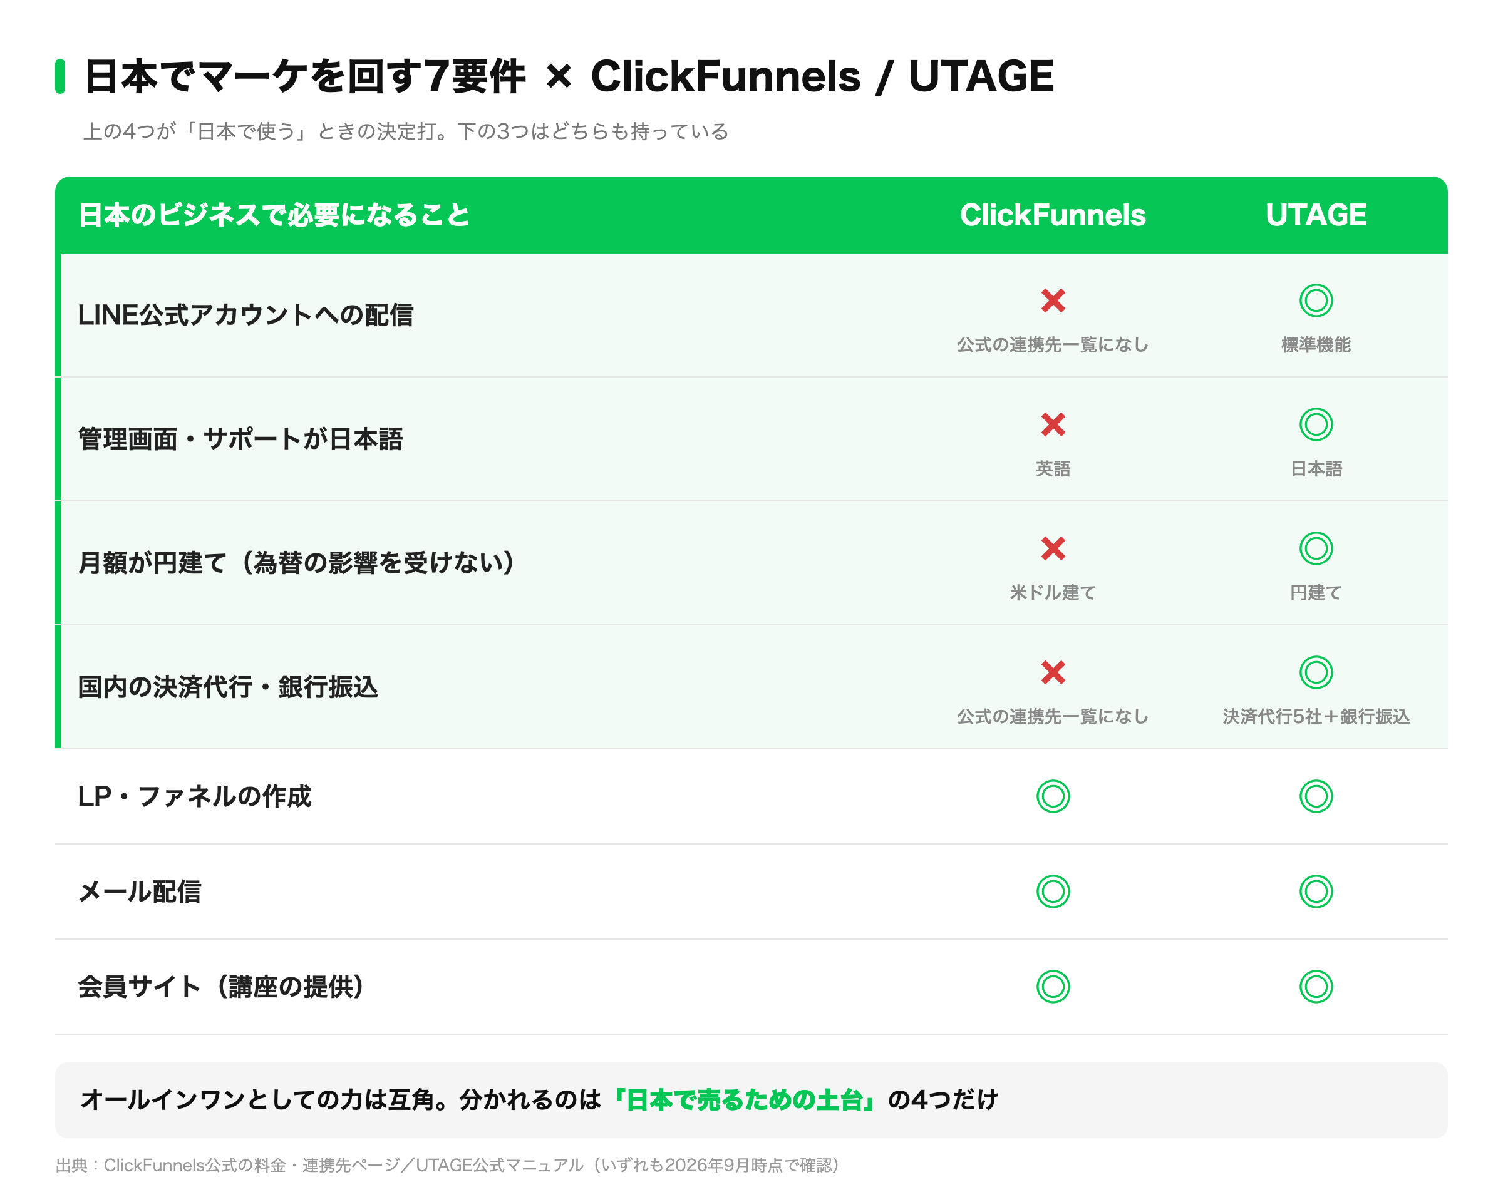
Task: Click the summary sentence starting オールインワンとしての力は互角
Action: [x=539, y=1099]
